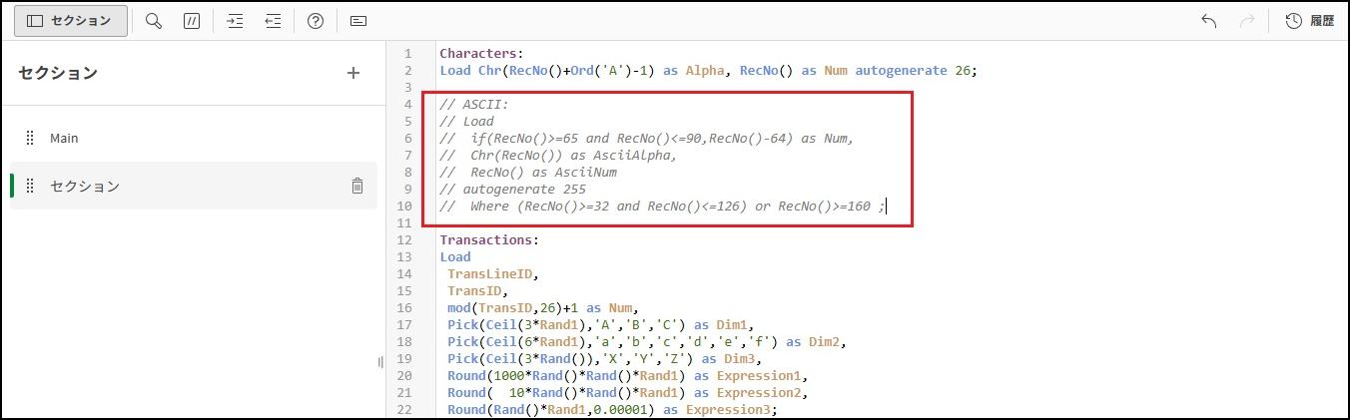1350x420 pixels.
Task: Click the outdent icon in toolbar
Action: tap(273, 21)
